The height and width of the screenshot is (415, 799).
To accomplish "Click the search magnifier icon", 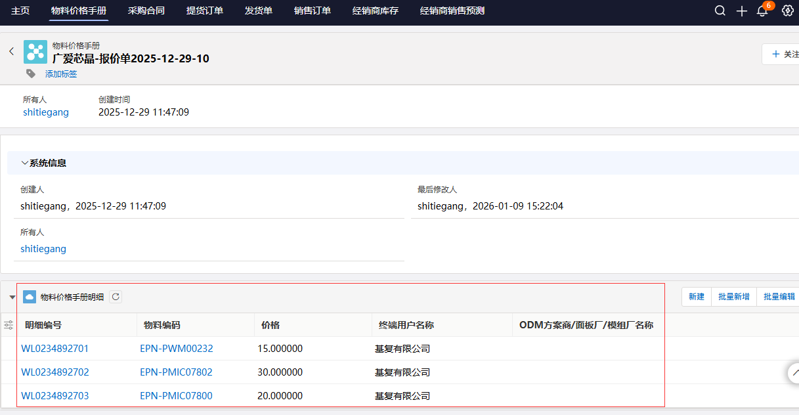I will point(720,11).
